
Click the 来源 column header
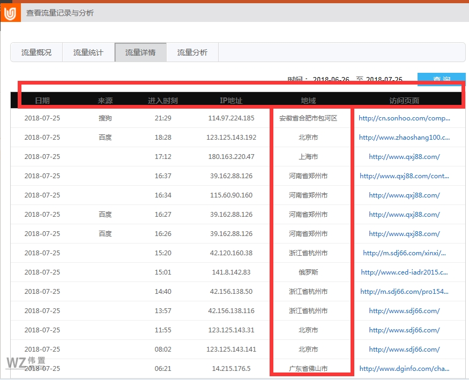pos(105,101)
